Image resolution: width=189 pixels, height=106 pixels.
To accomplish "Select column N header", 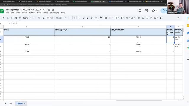I will coord(27,27).
